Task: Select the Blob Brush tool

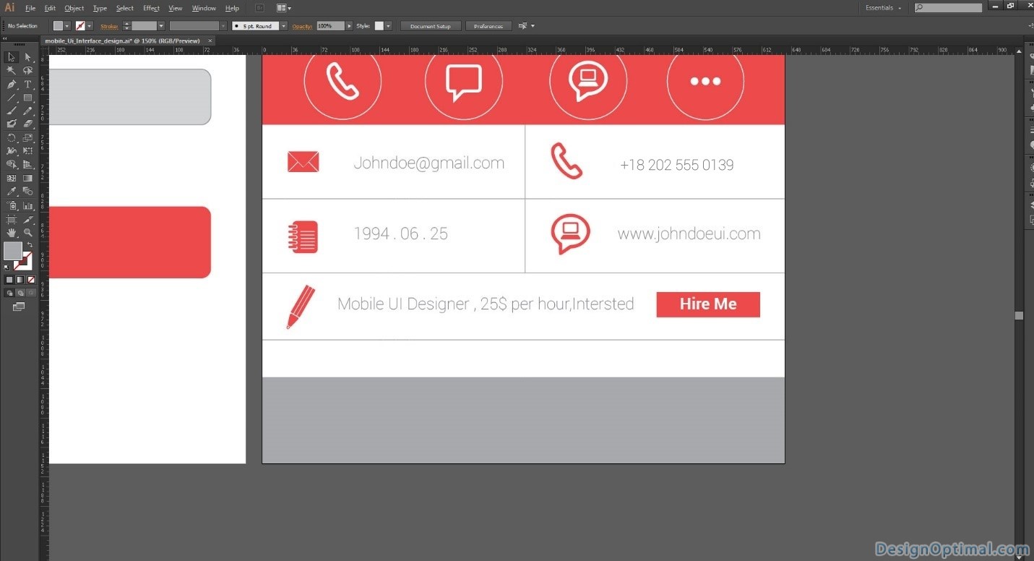Action: [12, 124]
